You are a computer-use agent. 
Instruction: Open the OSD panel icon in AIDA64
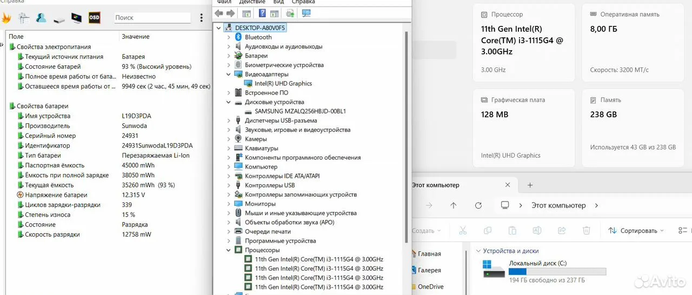94,17
